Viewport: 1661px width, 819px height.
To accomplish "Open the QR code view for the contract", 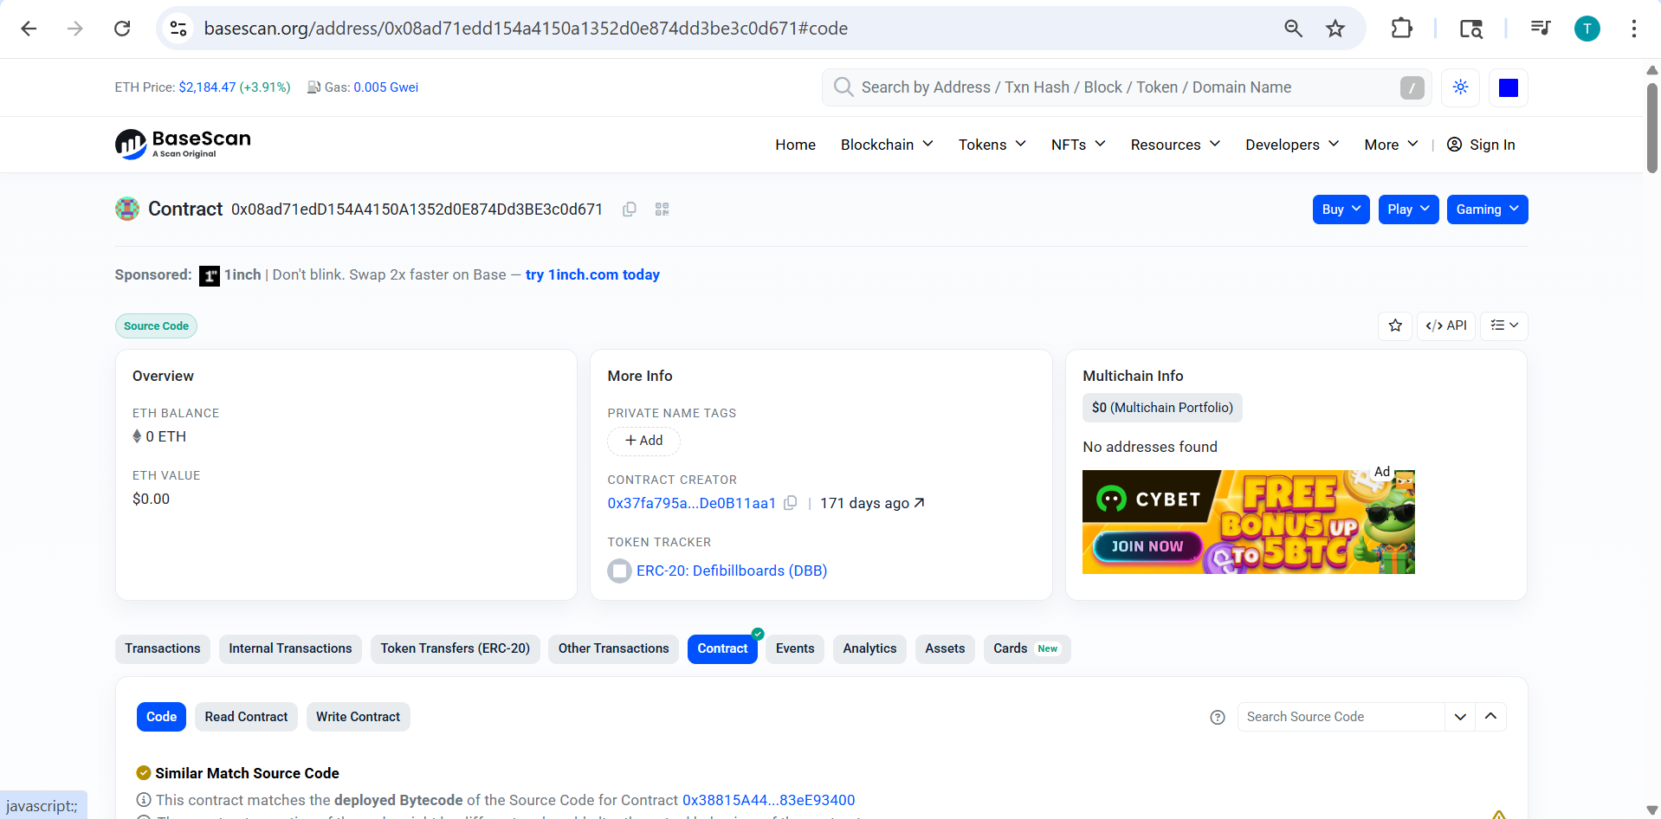I will (x=662, y=209).
